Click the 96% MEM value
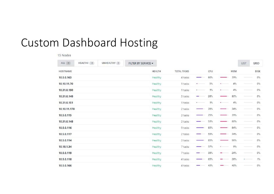274x194 pixels. click(234, 140)
